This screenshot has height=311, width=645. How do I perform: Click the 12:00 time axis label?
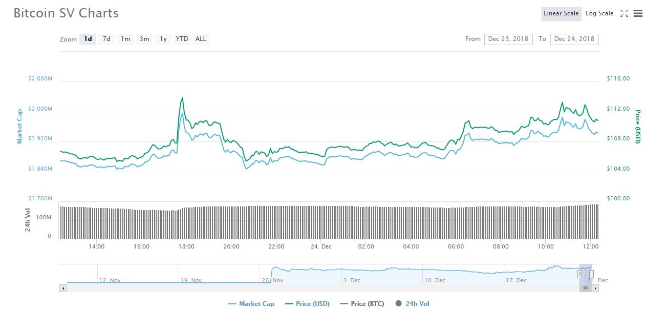pyautogui.click(x=591, y=246)
